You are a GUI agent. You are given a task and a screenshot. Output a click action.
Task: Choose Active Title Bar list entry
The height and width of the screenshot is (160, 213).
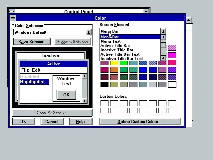coord(130,46)
